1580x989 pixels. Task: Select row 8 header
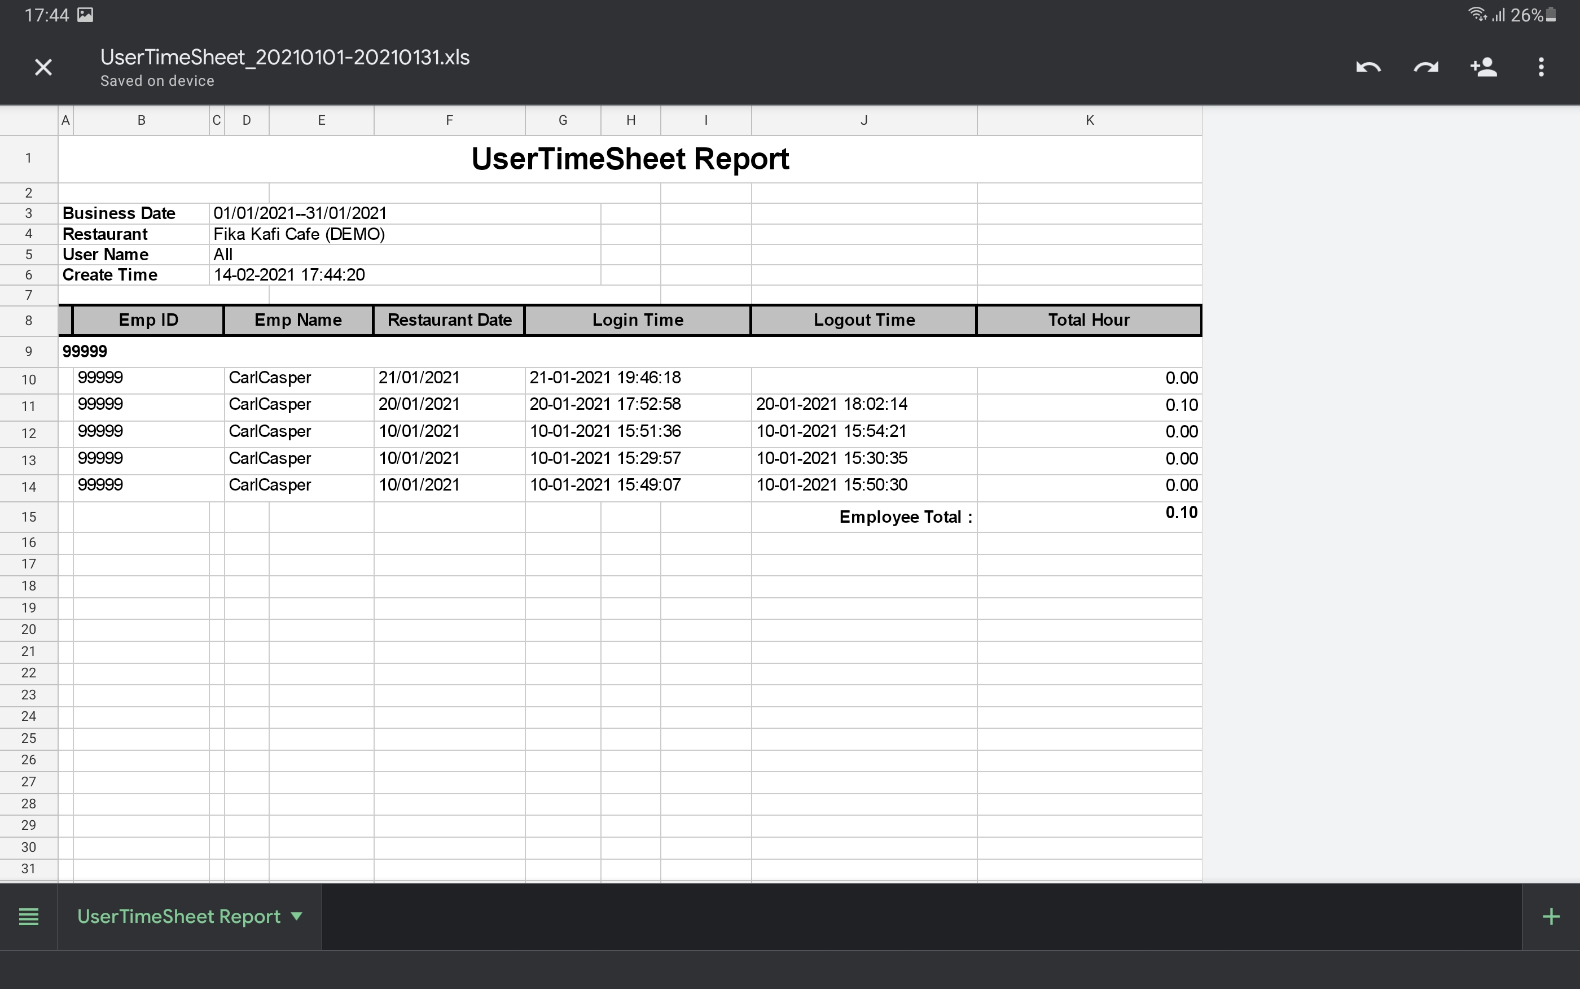(x=29, y=321)
